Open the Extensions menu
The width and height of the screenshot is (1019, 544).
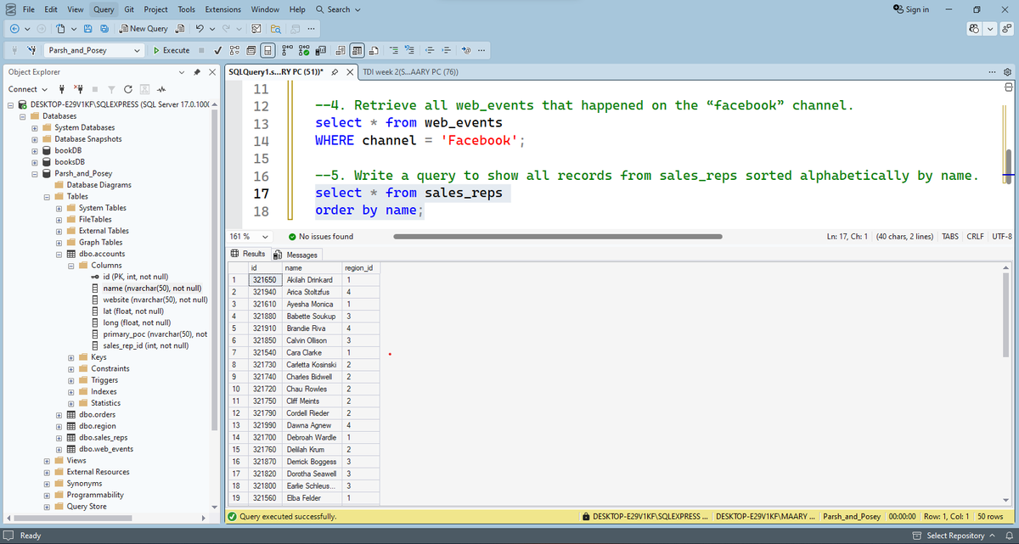[223, 9]
